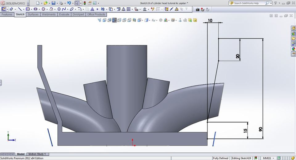Select the Smart Dimension tool

11,9
